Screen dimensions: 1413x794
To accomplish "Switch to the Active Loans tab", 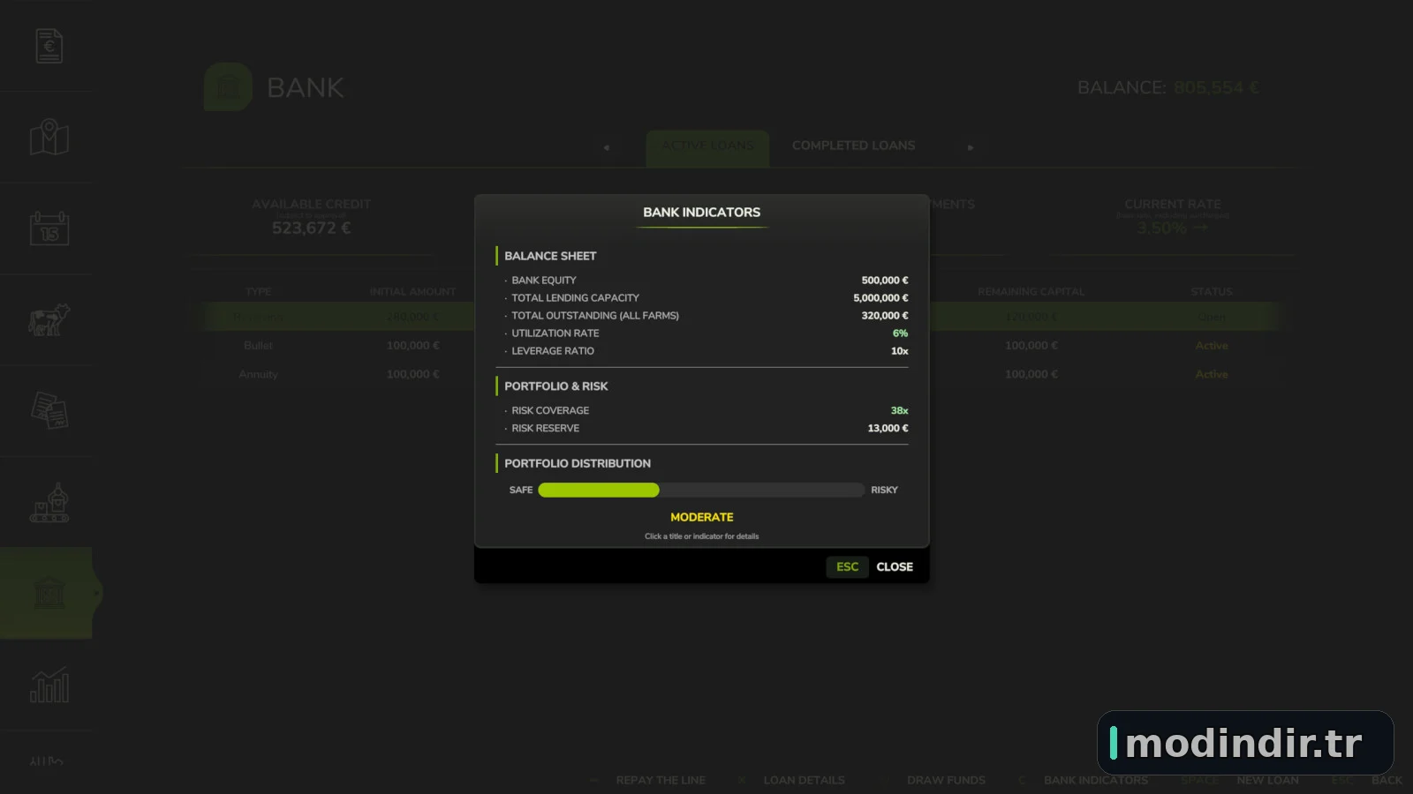I will pos(707,146).
